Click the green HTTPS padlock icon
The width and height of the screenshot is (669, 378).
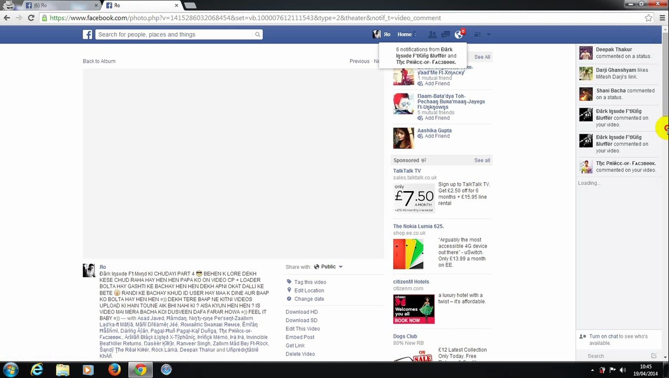point(45,18)
